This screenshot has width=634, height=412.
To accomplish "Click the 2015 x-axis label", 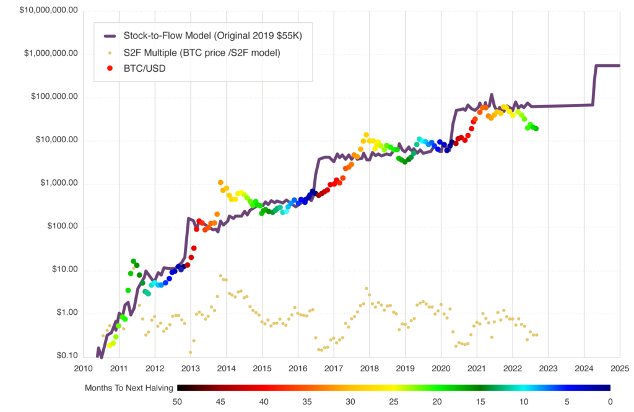I will pyautogui.click(x=262, y=368).
